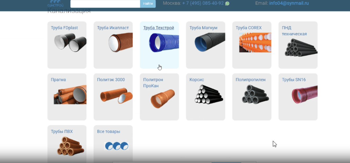Focus the site search input field

point(105,4)
